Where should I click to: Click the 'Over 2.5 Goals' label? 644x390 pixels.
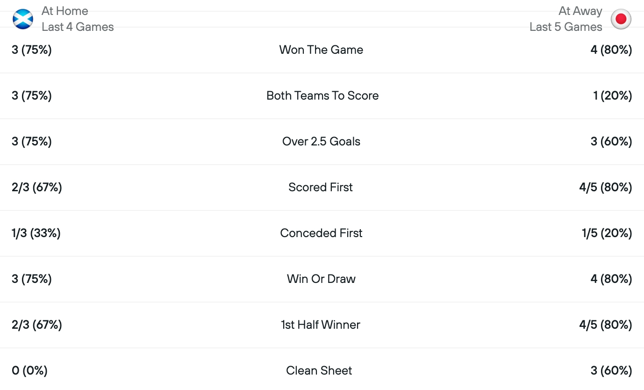(321, 142)
